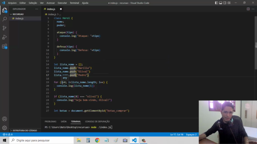Open the Source Control view

point(4,28)
